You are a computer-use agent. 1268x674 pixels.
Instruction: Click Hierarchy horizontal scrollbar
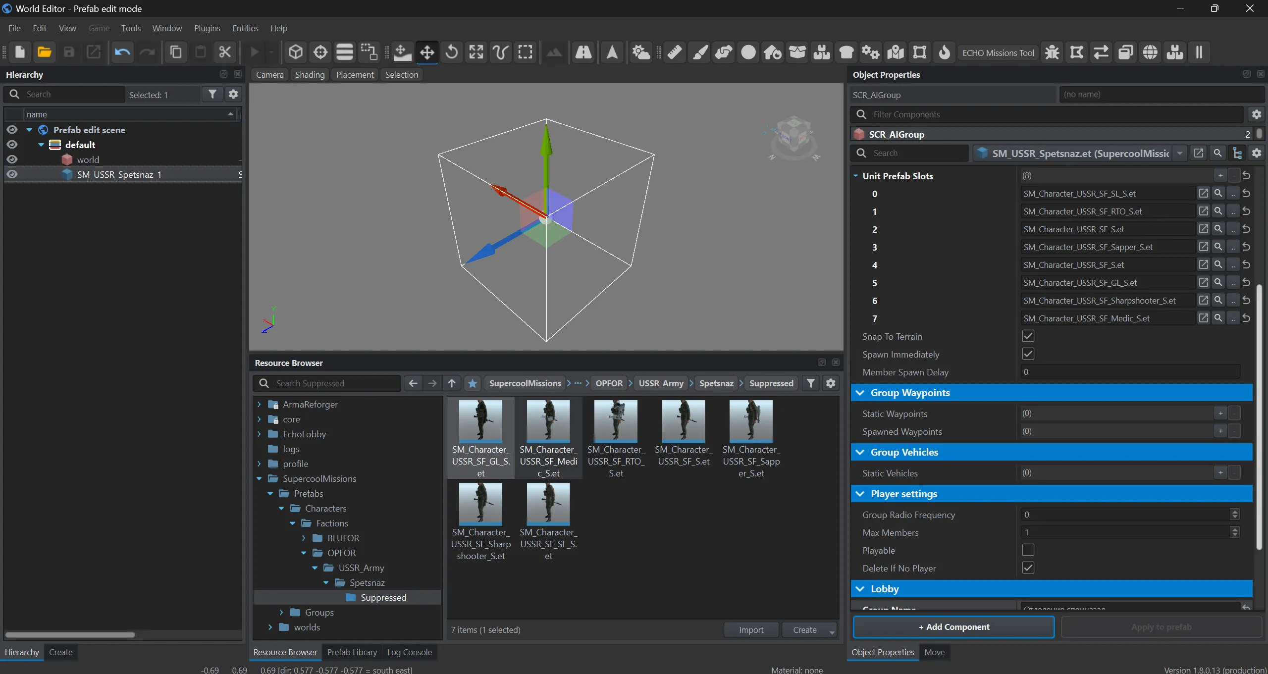(x=70, y=635)
